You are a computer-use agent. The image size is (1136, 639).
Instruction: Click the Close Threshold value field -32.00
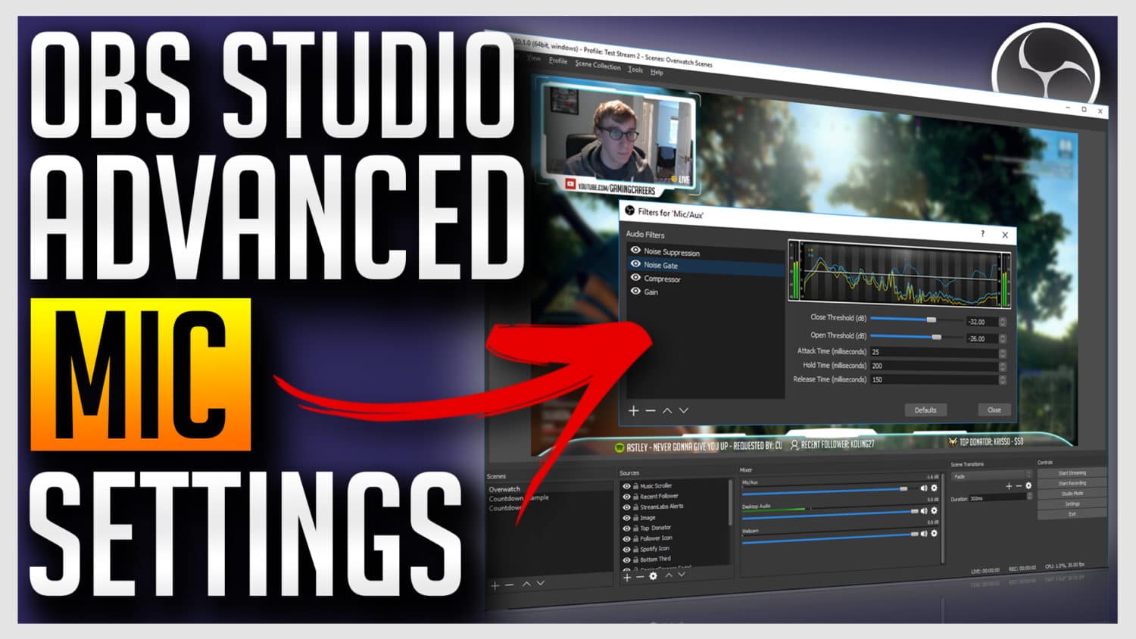(982, 322)
